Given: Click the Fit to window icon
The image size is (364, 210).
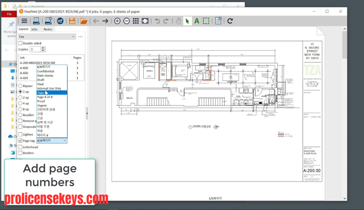Looking at the screenshot, I should [x=145, y=21].
